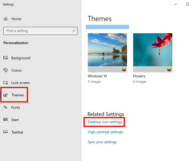Screen dimensions: 196x161
Task: Click the Windows 10 theme name
Action: (97, 76)
